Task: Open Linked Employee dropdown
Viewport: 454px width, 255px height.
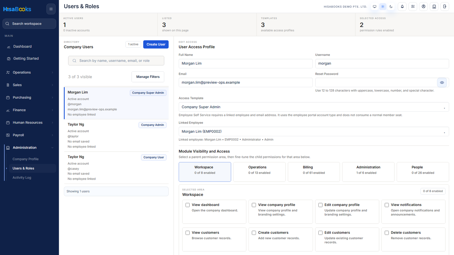Action: point(314,131)
